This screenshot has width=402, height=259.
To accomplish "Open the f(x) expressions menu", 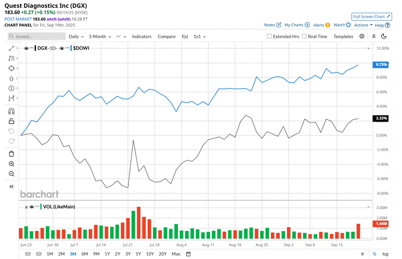I will (x=185, y=36).
